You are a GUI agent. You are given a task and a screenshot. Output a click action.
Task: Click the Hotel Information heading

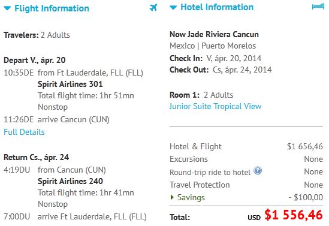[217, 7]
